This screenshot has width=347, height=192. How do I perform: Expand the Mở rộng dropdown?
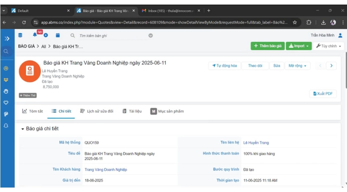coord(297,66)
